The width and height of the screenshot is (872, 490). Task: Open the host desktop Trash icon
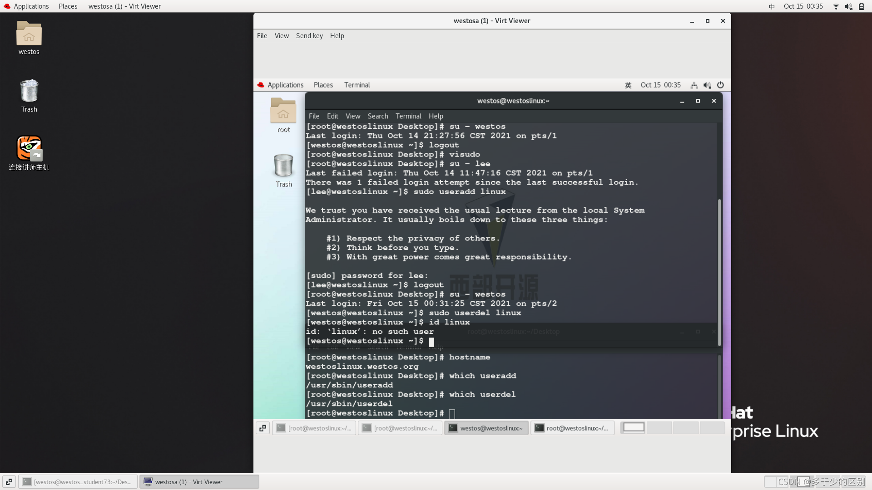click(x=29, y=91)
